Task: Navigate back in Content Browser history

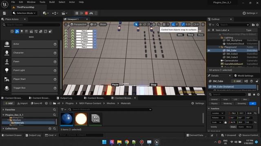Action: (x=46, y=103)
